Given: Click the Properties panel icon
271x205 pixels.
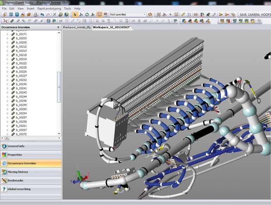Looking at the screenshot, I should point(4,155).
